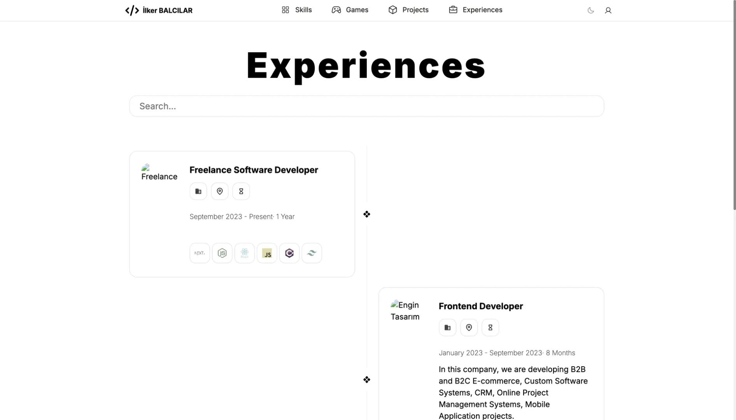This screenshot has height=420, width=736.
Task: Click the hourglass badge on Frontend Developer card
Action: point(490,327)
